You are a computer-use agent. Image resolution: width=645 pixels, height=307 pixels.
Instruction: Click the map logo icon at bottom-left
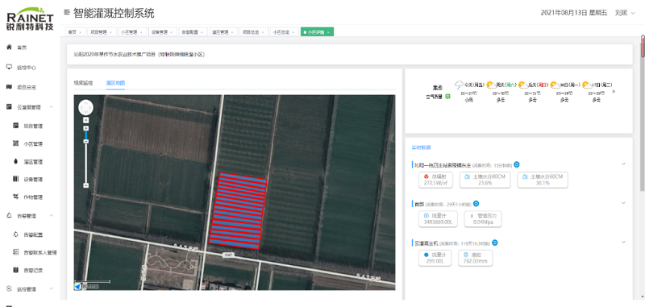coord(77,285)
